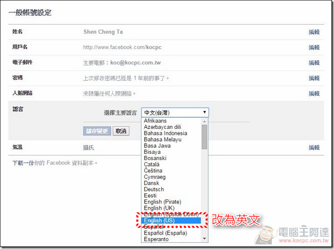Viewport: 334px width, 249px height.
Task: Edit the 電子郵件 email row
Action: 314,63
